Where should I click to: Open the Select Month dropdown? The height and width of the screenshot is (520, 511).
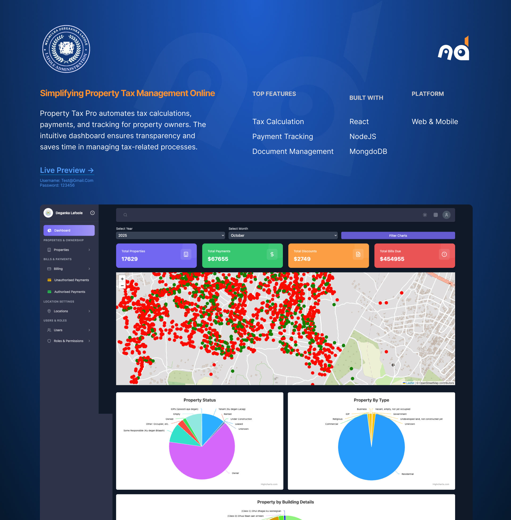coord(283,235)
